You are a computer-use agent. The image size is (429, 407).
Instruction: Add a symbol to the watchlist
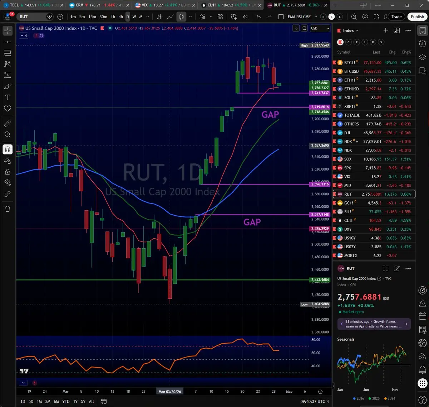click(x=385, y=30)
